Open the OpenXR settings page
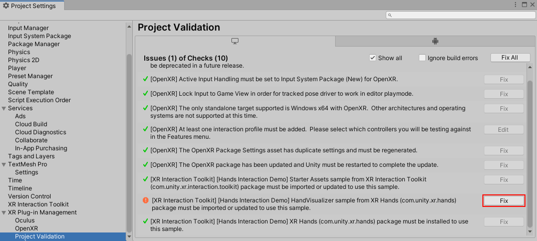The image size is (537, 241). (x=27, y=228)
